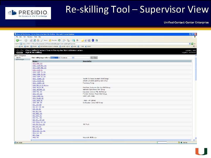
Task: Expand the address bar history dropdown arrow
Action: point(190,44)
